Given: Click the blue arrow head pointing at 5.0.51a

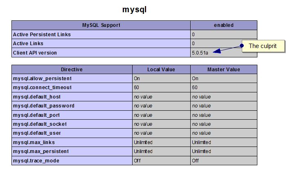Looking at the screenshot, I should (217, 51).
